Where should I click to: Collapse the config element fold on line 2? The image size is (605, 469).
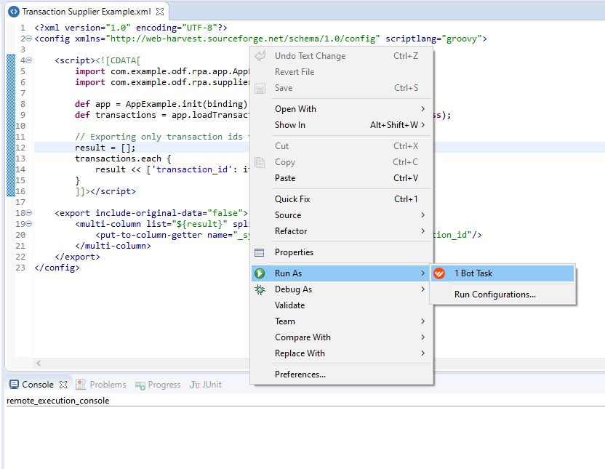coord(28,39)
